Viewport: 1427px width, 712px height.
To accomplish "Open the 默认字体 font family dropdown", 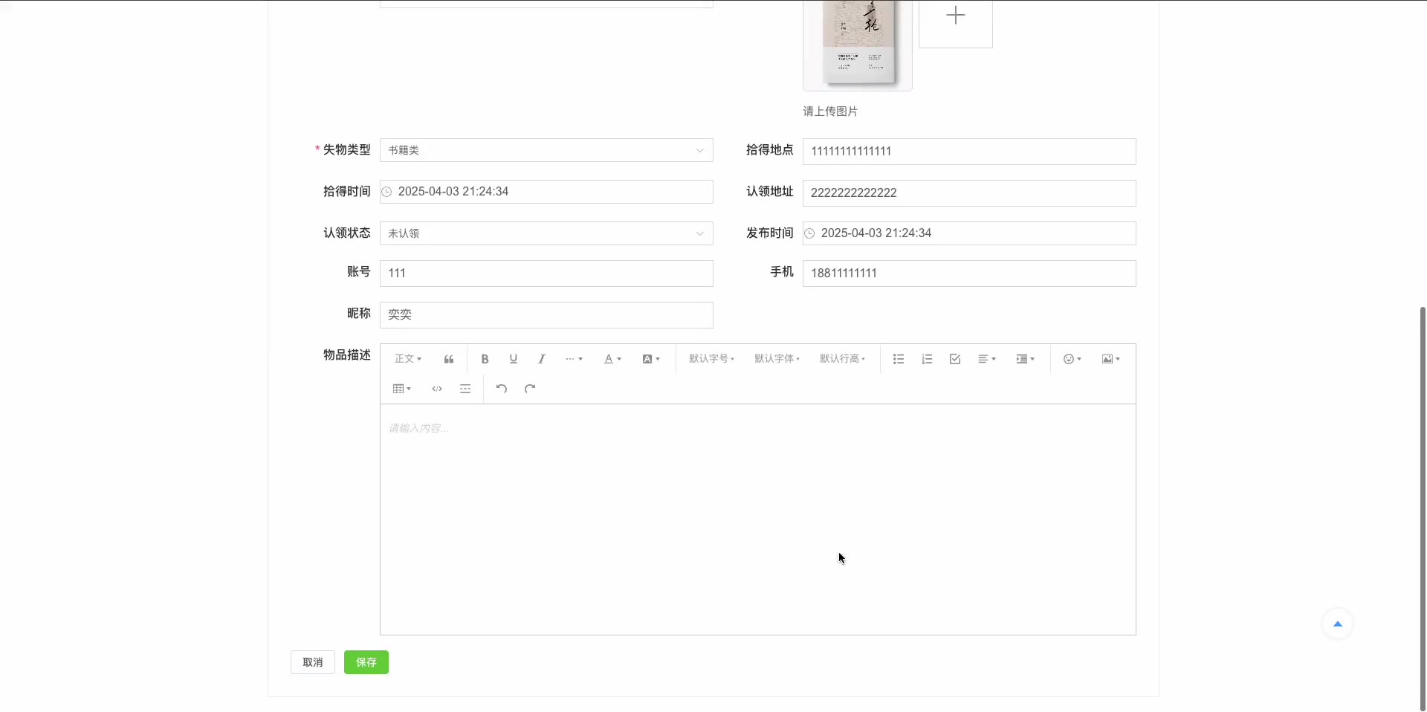I will tap(777, 359).
